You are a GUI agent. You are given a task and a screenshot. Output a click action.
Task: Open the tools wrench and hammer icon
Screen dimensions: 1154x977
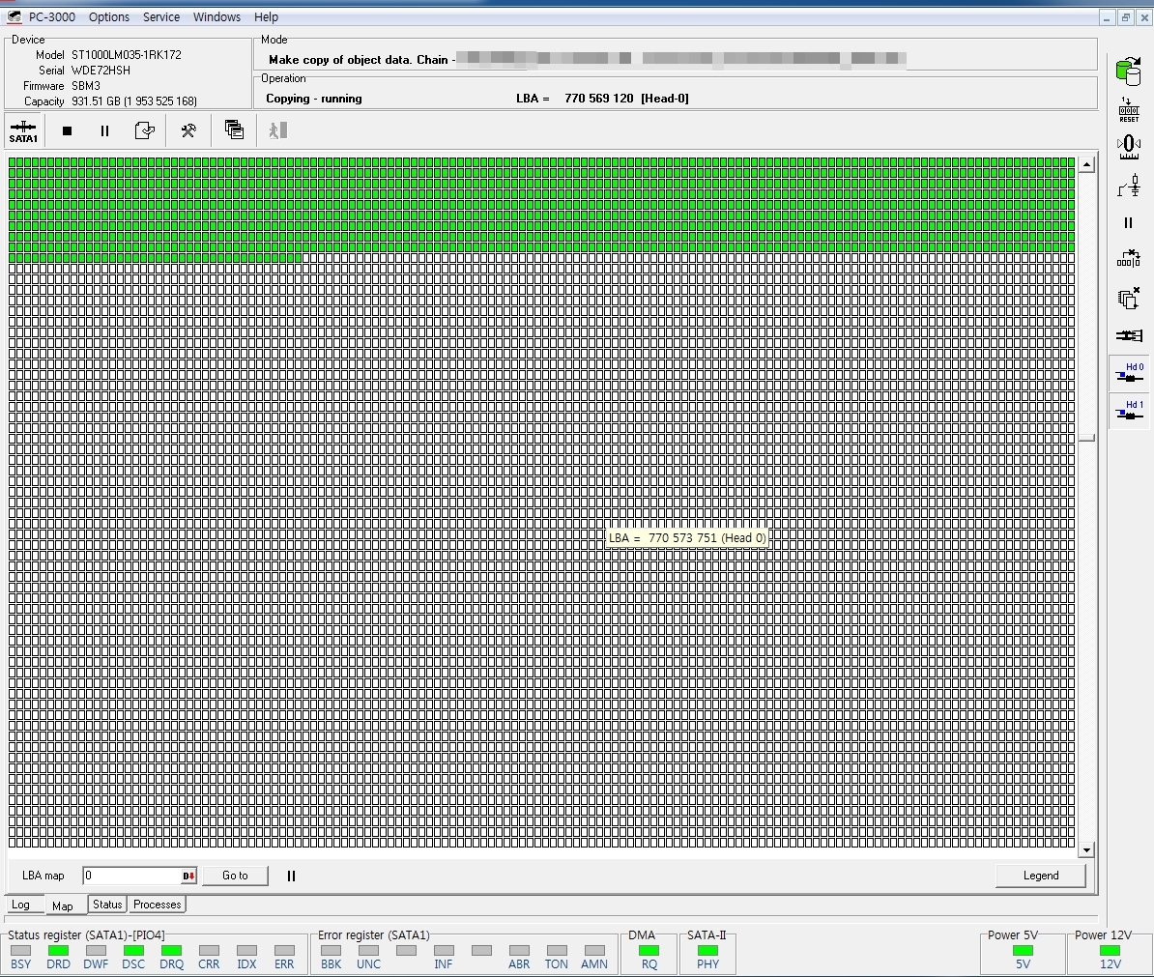coord(188,131)
